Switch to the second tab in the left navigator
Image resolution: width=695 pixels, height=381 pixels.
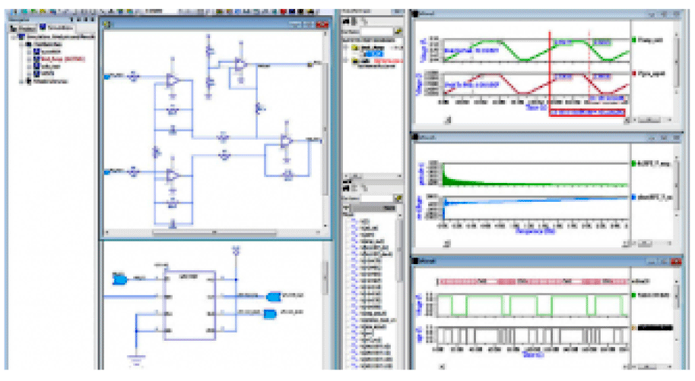(56, 28)
